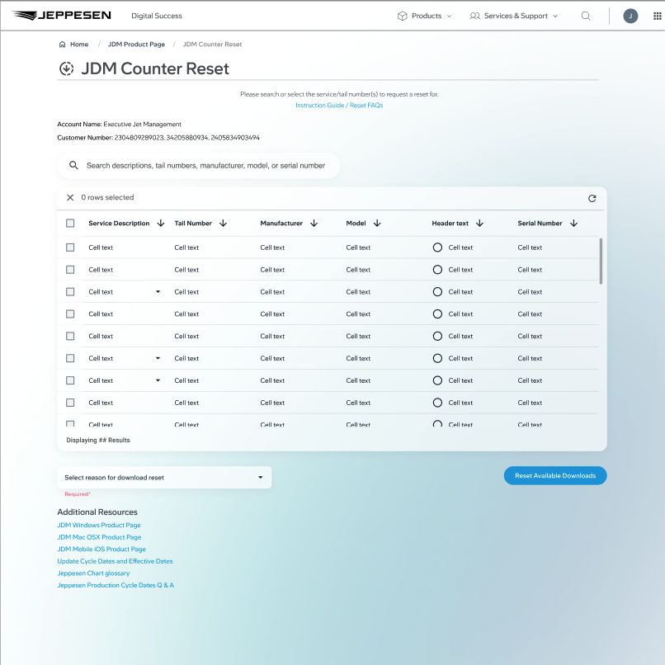Click the table's vertical scrollbar
The height and width of the screenshot is (665, 665).
click(x=601, y=262)
